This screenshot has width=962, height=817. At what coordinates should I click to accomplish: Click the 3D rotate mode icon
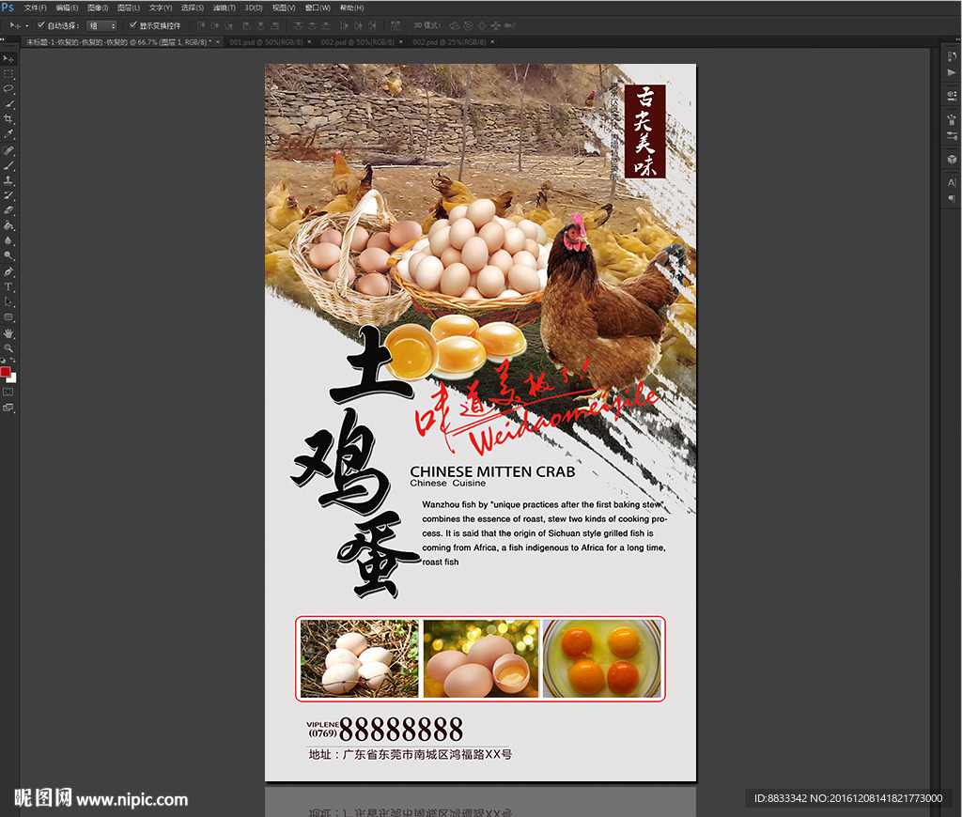[x=455, y=25]
